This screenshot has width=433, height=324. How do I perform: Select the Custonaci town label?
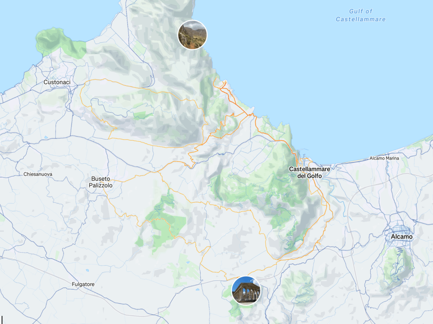click(x=57, y=82)
